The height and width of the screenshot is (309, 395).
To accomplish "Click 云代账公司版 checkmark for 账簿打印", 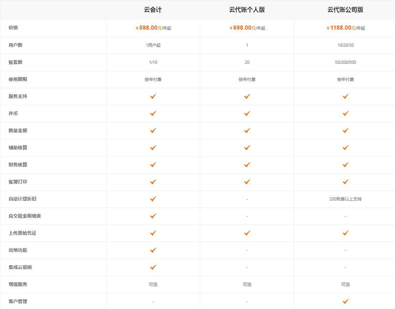I will click(345, 182).
